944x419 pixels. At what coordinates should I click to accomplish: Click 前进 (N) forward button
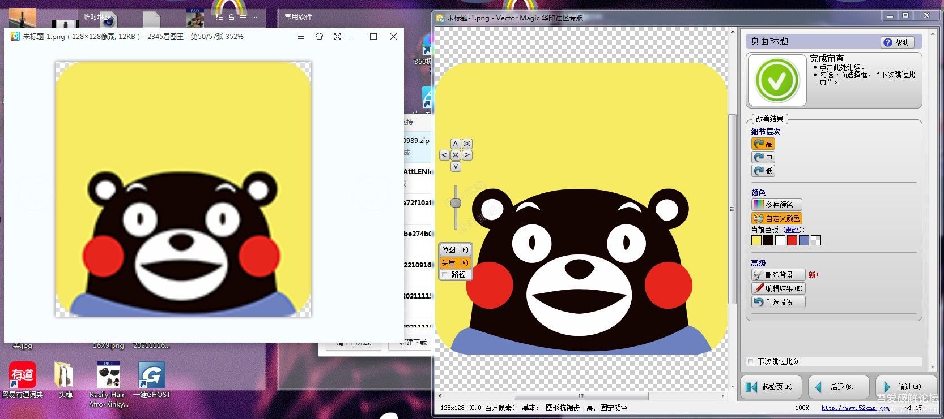pos(906,387)
